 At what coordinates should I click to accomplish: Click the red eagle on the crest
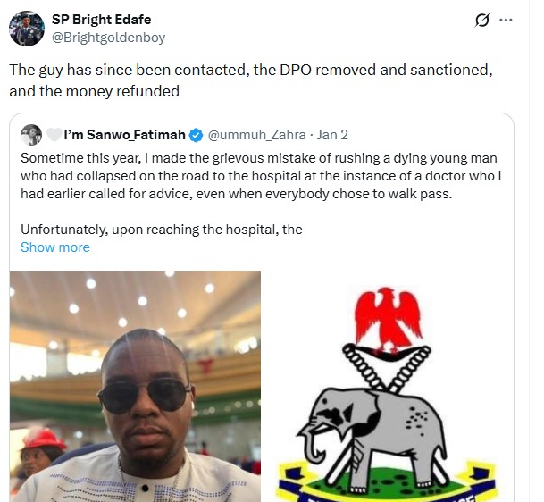(x=389, y=317)
